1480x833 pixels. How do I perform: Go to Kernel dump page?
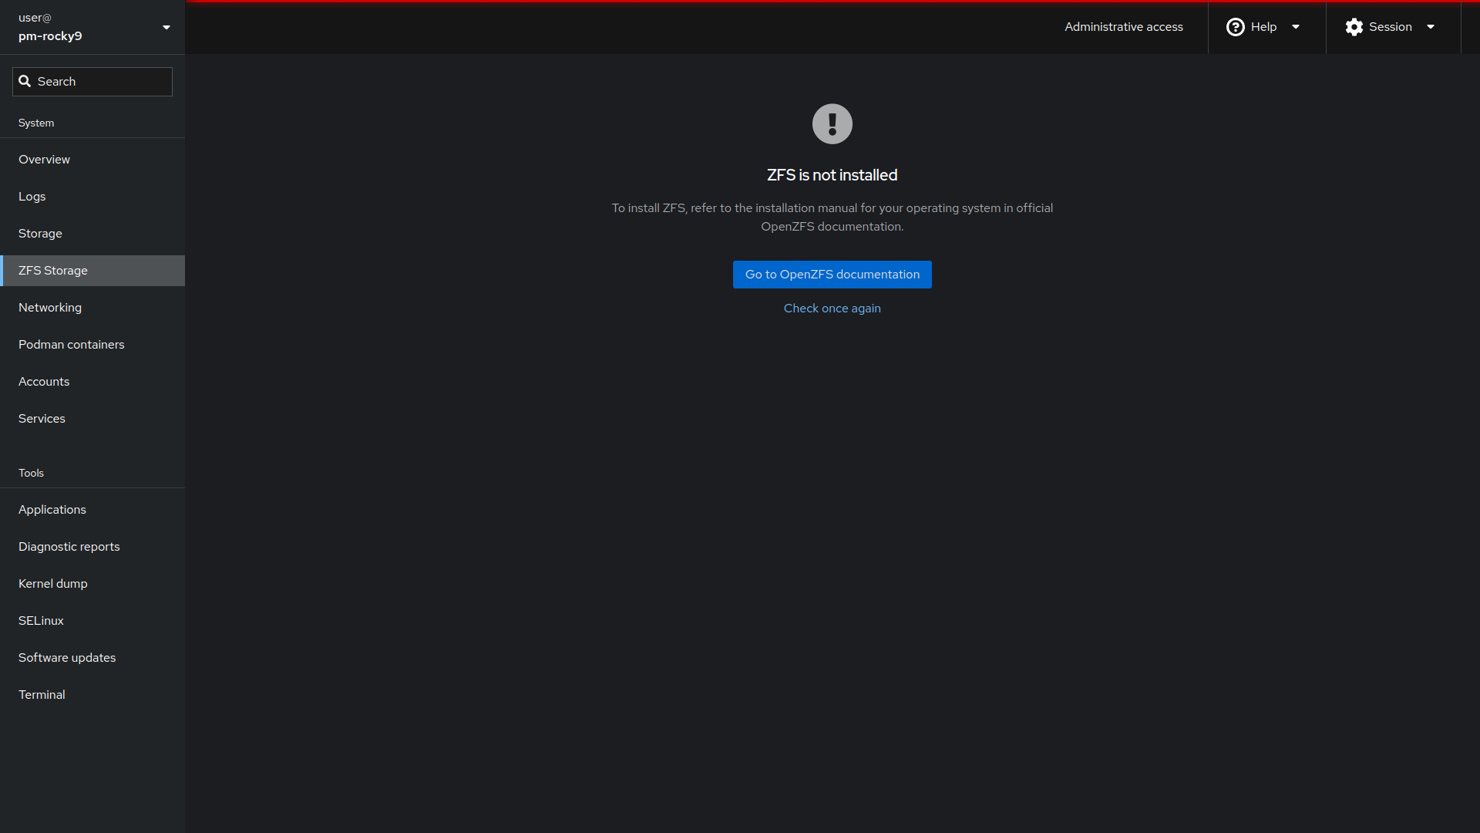coord(92,584)
